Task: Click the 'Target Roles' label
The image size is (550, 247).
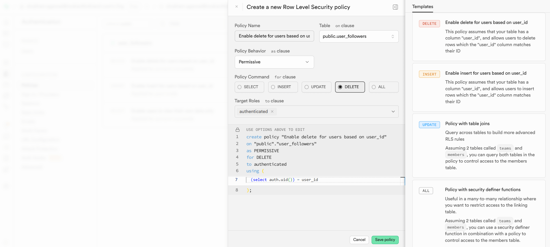Action: pos(247,101)
